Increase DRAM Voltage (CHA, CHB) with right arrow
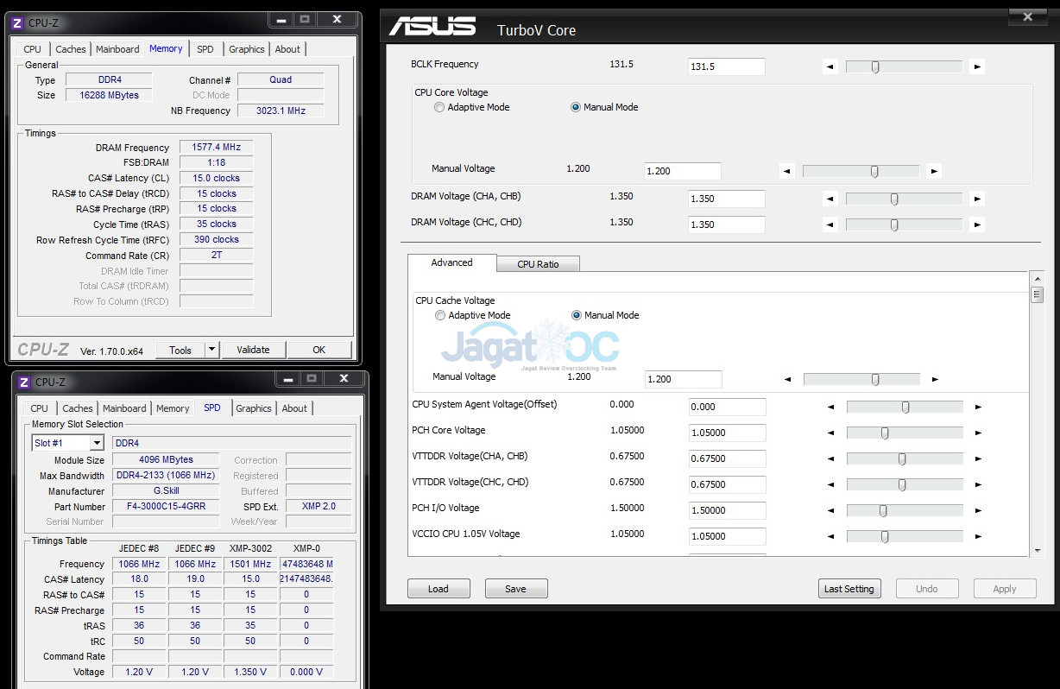Screen dimensions: 1060x689 tap(976, 199)
